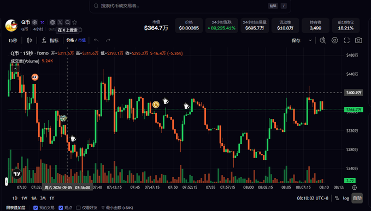Open the time axis settings gear icon
This screenshot has height=211, width=371.
[354, 188]
